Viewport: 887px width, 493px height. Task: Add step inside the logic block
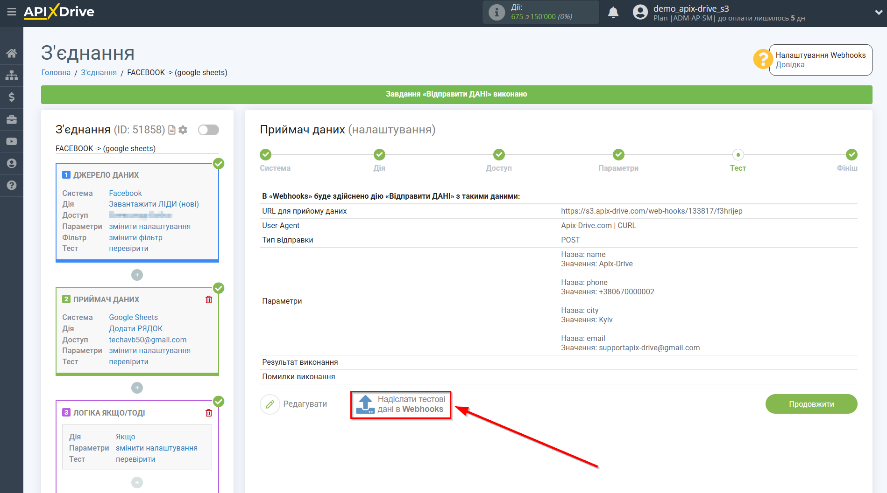(x=137, y=482)
